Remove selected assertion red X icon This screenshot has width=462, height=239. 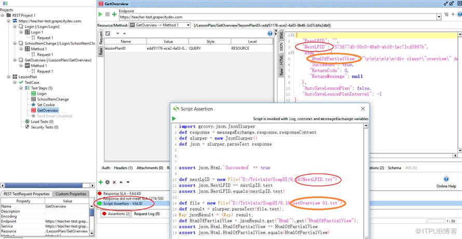coord(114,182)
